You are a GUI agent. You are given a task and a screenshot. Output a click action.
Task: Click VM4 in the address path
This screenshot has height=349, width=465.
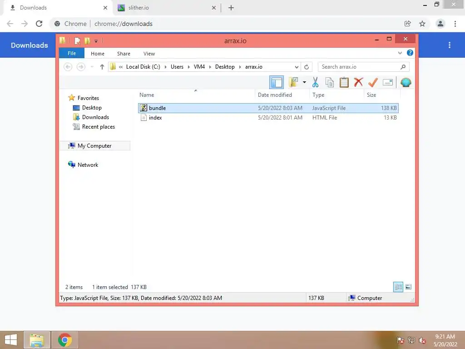(199, 67)
